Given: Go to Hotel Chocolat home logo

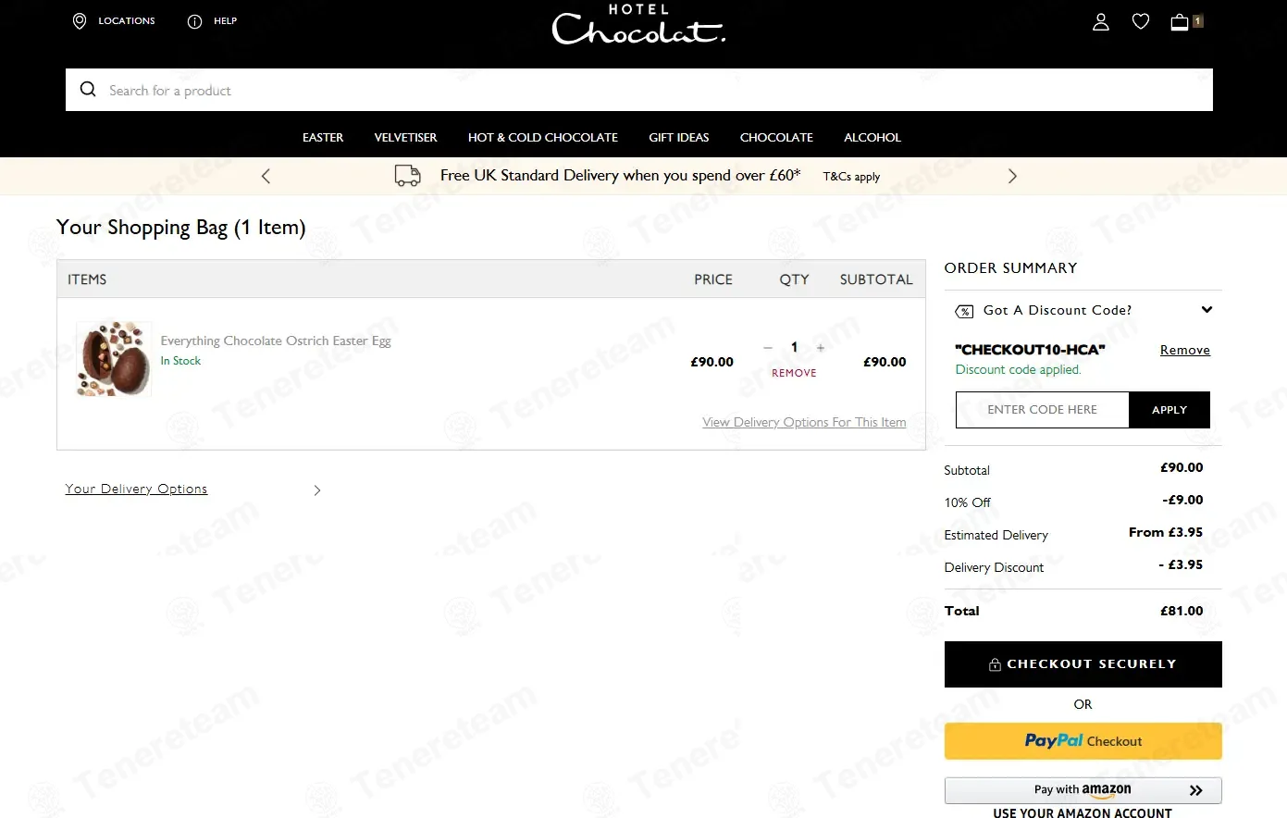Looking at the screenshot, I should [x=638, y=24].
